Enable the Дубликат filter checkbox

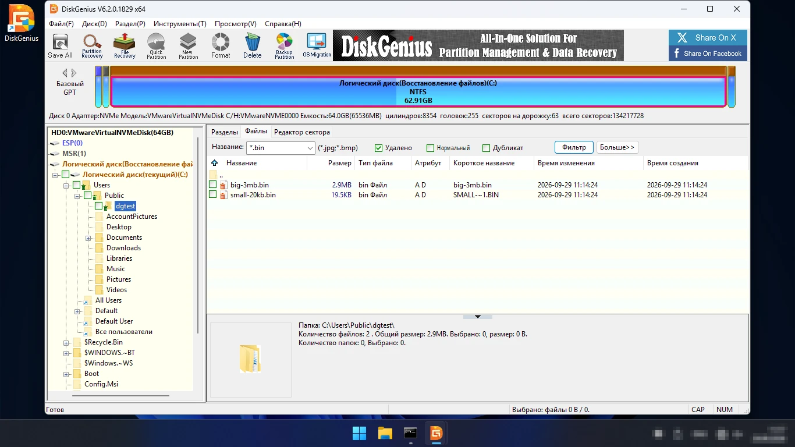[x=486, y=148]
